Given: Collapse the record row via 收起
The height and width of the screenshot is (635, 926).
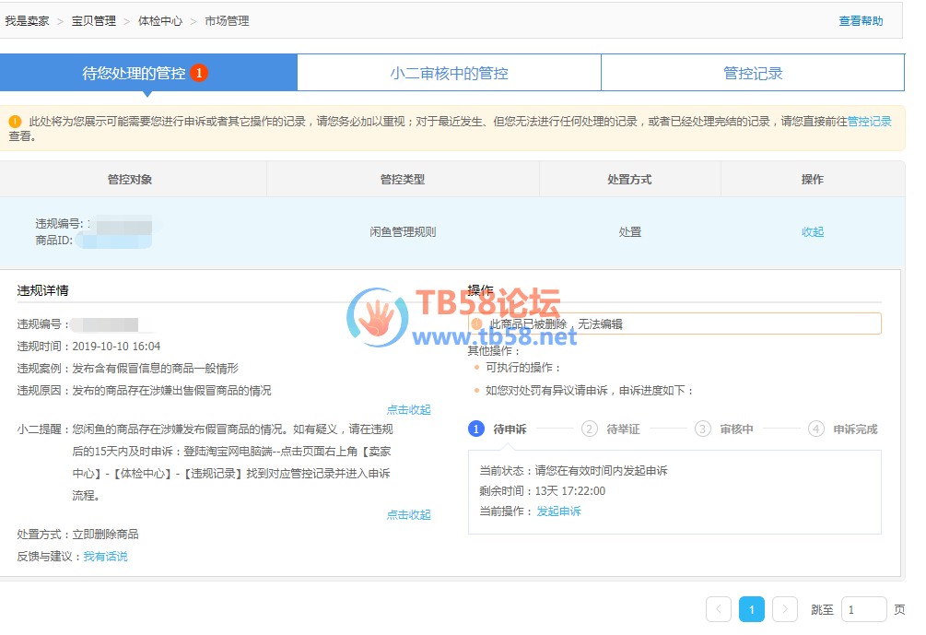Looking at the screenshot, I should tap(813, 232).
